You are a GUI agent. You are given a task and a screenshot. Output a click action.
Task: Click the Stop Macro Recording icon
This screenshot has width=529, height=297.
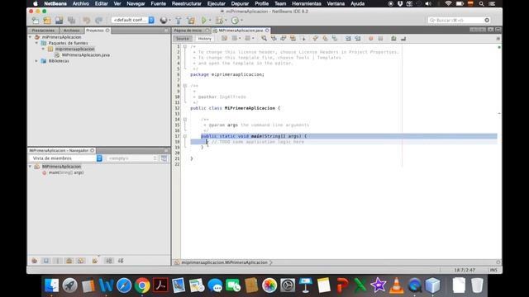click(x=380, y=39)
